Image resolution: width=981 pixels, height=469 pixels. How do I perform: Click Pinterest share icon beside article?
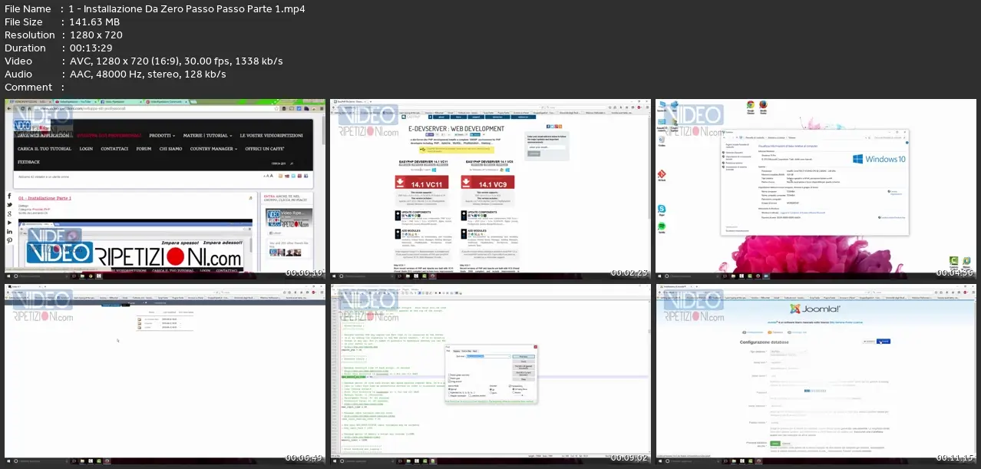click(x=9, y=240)
